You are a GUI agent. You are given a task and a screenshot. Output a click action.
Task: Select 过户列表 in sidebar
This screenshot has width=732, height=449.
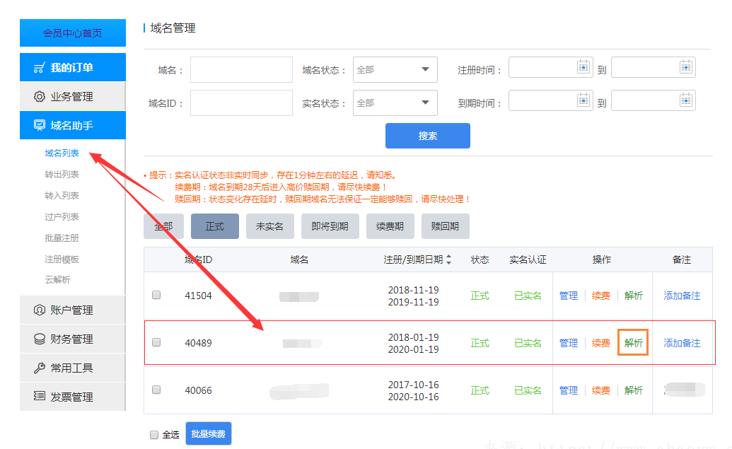(x=62, y=216)
